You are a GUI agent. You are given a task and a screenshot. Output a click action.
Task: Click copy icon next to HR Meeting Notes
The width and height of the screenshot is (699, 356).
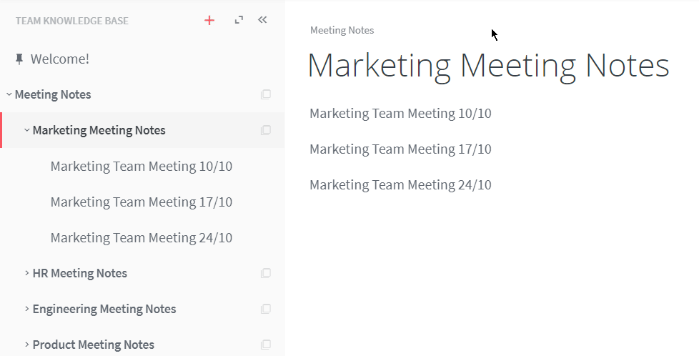[x=266, y=272]
